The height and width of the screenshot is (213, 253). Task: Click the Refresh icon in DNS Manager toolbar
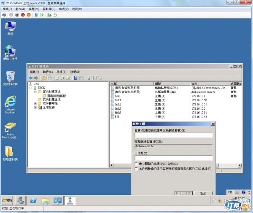click(62, 78)
